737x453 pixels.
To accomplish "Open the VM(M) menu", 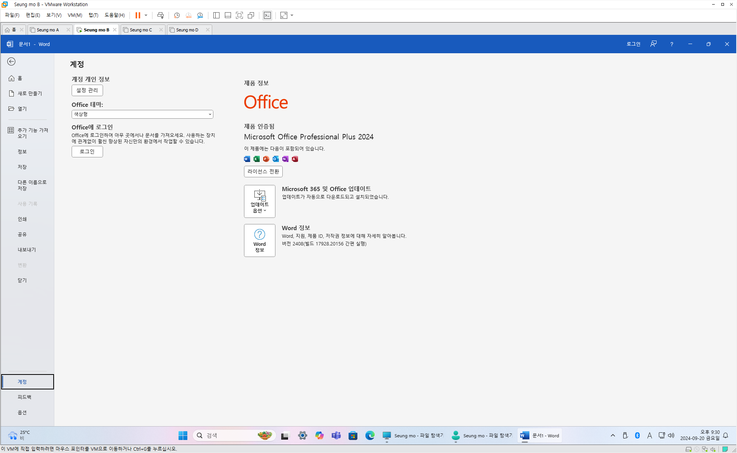I will [x=75, y=15].
